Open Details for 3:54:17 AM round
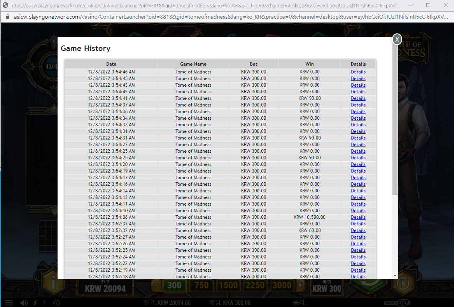 coord(358,178)
